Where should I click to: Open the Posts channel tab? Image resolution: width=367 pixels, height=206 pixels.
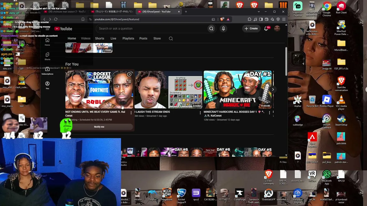[x=143, y=38]
